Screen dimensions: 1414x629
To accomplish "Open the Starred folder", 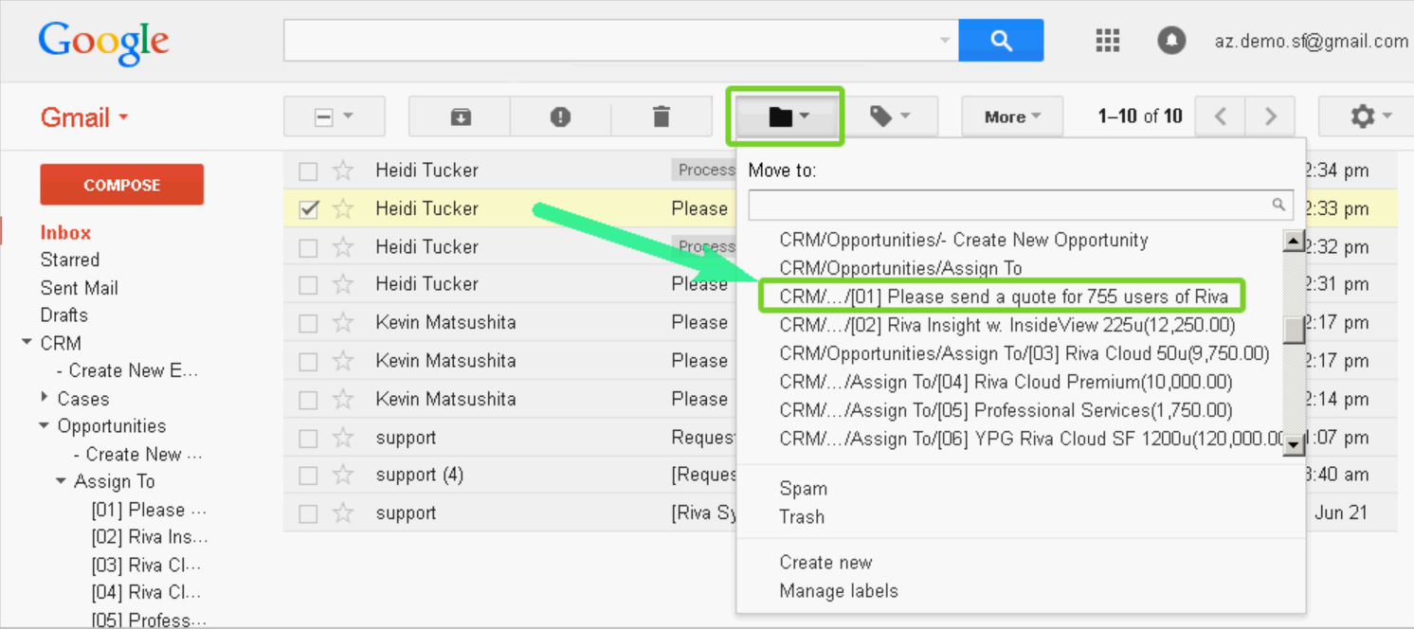I will (x=69, y=260).
